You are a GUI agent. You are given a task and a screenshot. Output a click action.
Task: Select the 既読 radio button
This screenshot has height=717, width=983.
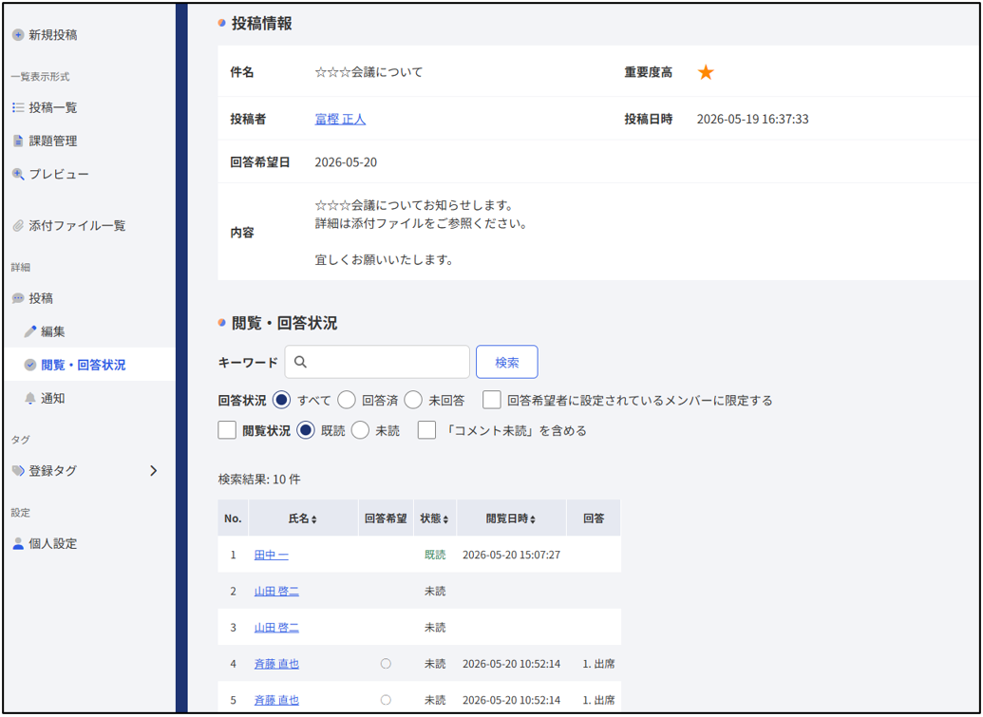[306, 430]
